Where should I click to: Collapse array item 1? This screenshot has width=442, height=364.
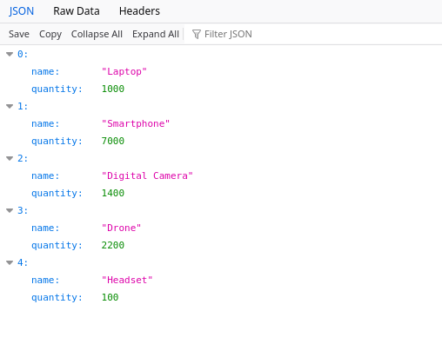click(x=10, y=106)
